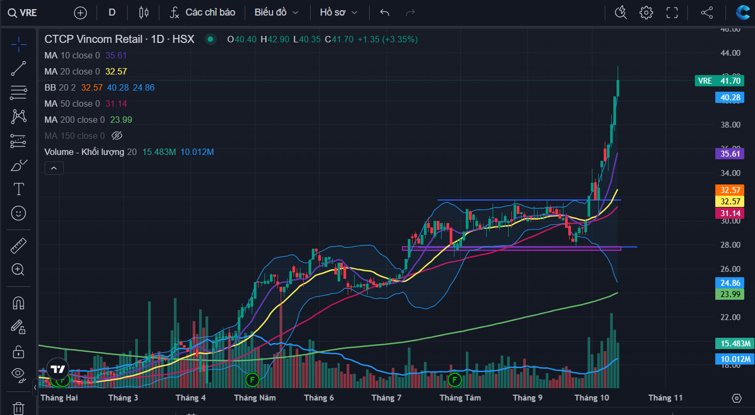The image size is (755, 415).
Task: Open the Các chỉ báo indicators menu
Action: [x=210, y=12]
